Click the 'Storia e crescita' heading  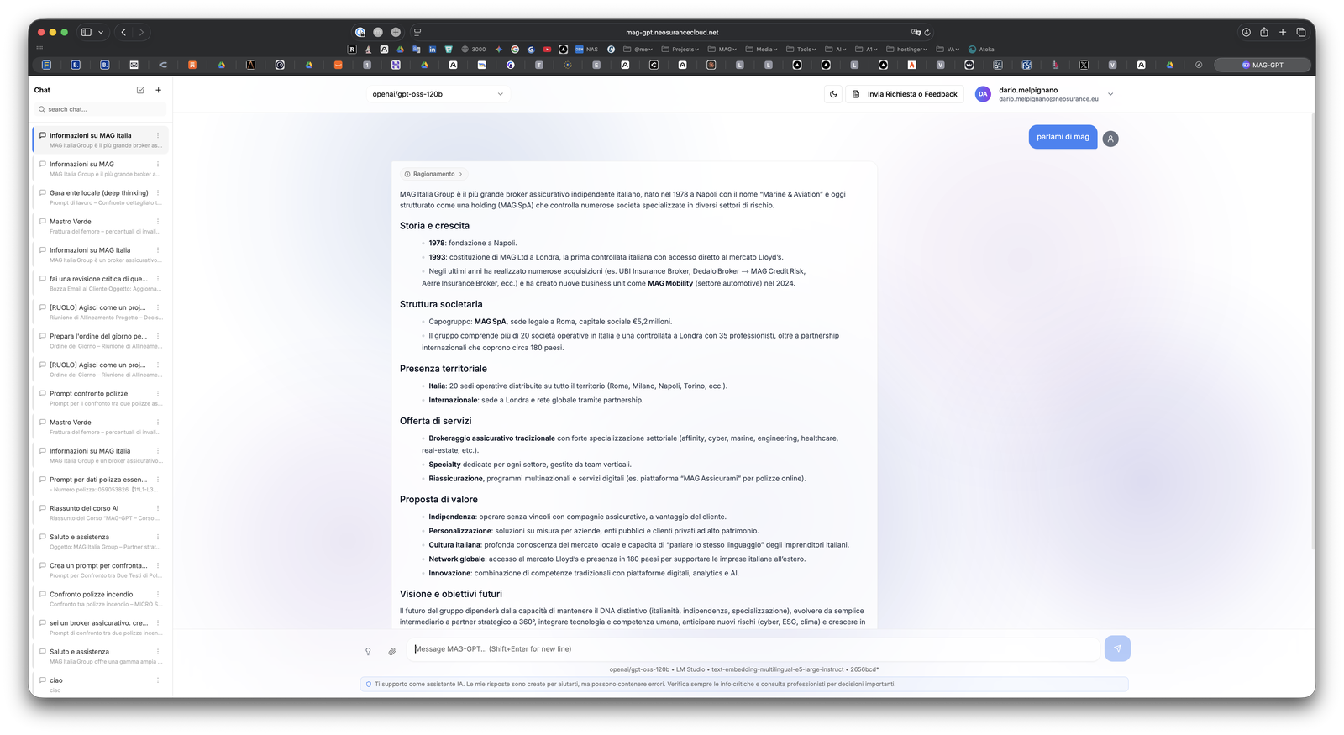tap(434, 226)
